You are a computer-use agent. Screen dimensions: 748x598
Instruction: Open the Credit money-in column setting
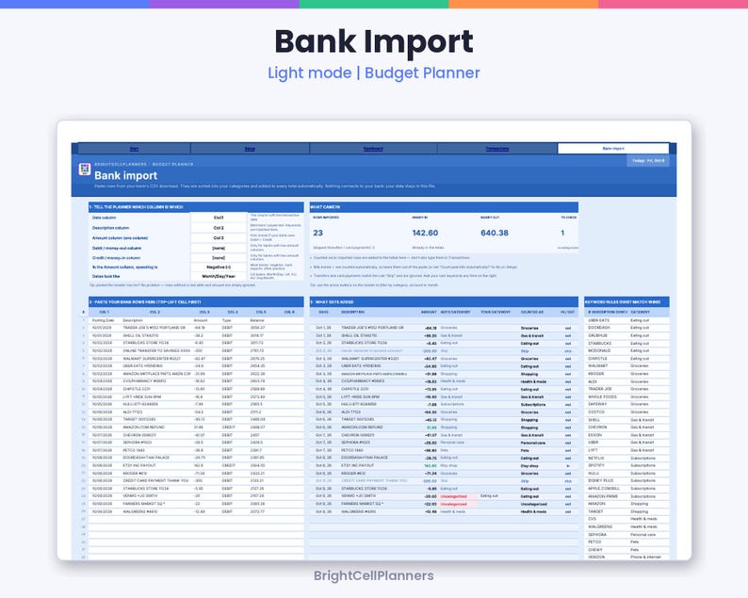click(219, 257)
